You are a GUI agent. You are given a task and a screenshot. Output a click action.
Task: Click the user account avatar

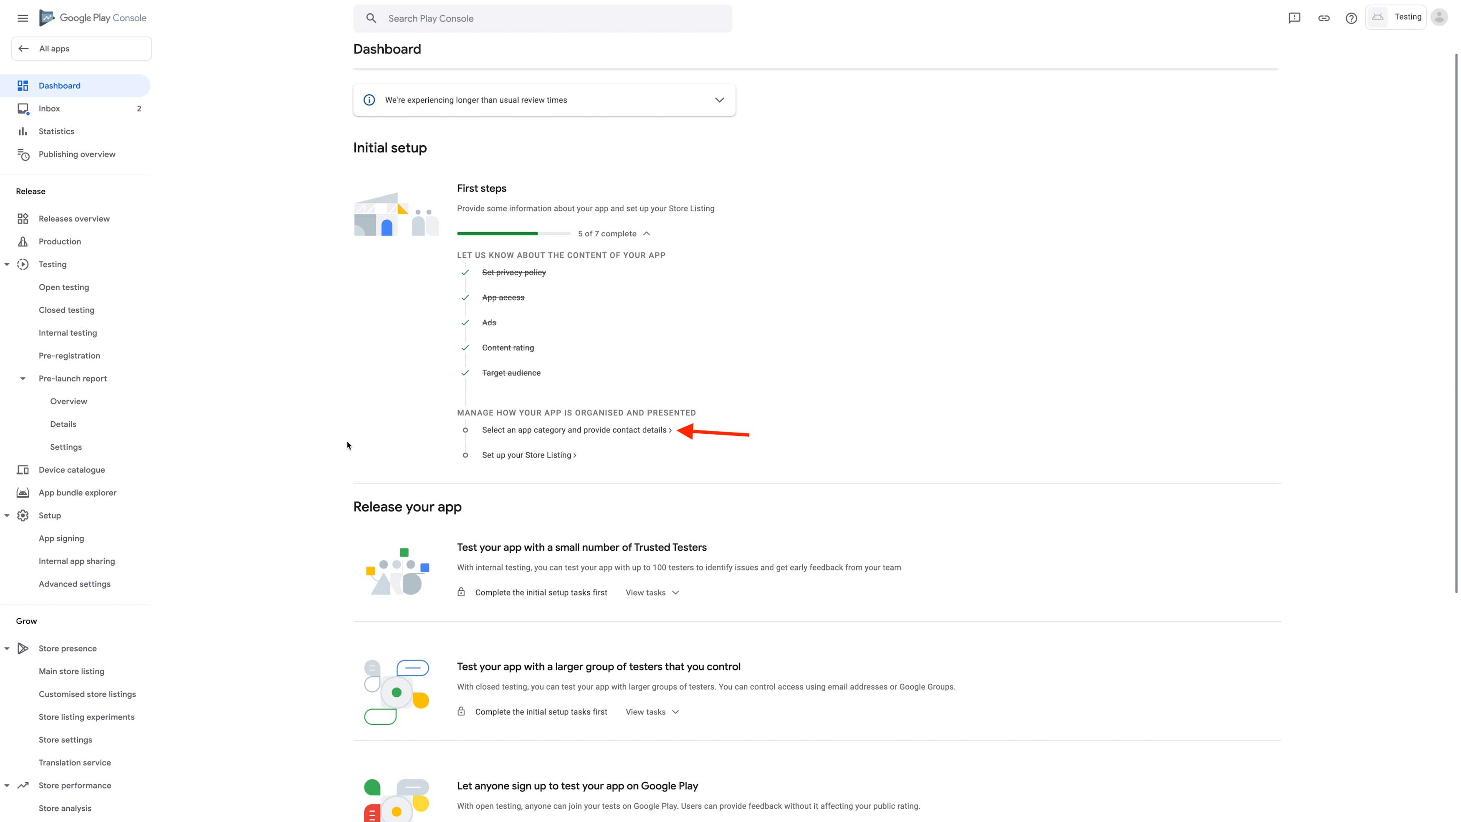[1439, 18]
